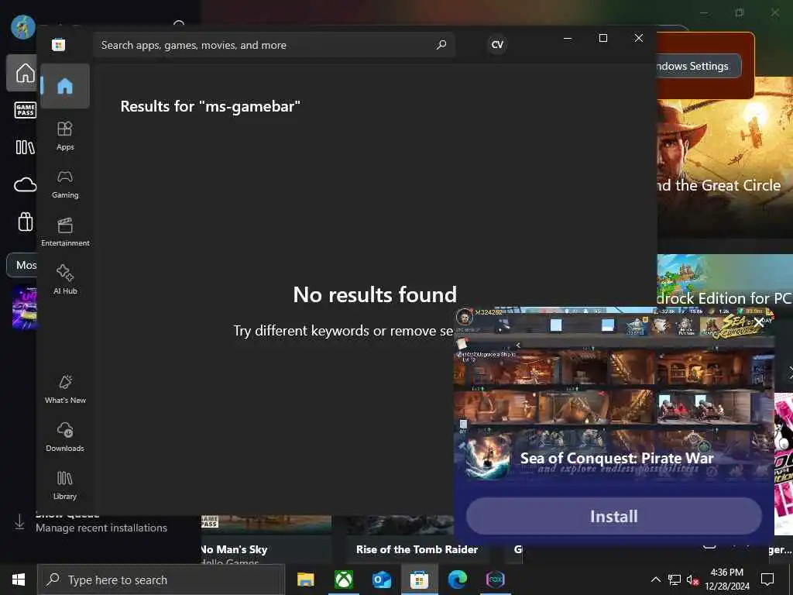Open Cloud Gaming in Xbox app sidebar
This screenshot has width=793, height=595.
[25, 184]
